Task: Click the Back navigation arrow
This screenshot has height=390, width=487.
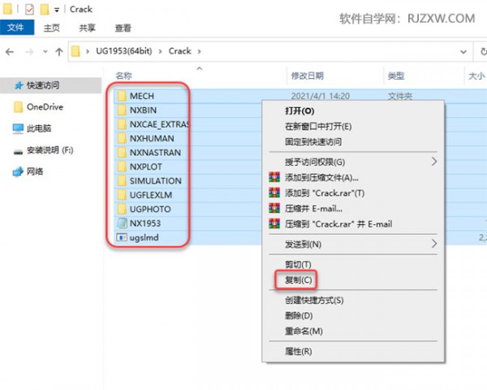Action: 10,52
